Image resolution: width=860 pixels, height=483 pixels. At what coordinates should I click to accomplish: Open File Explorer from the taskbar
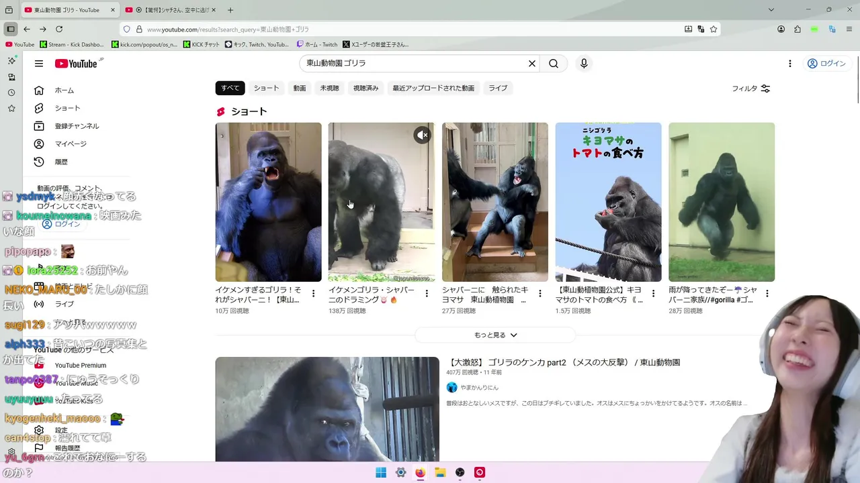(x=440, y=472)
